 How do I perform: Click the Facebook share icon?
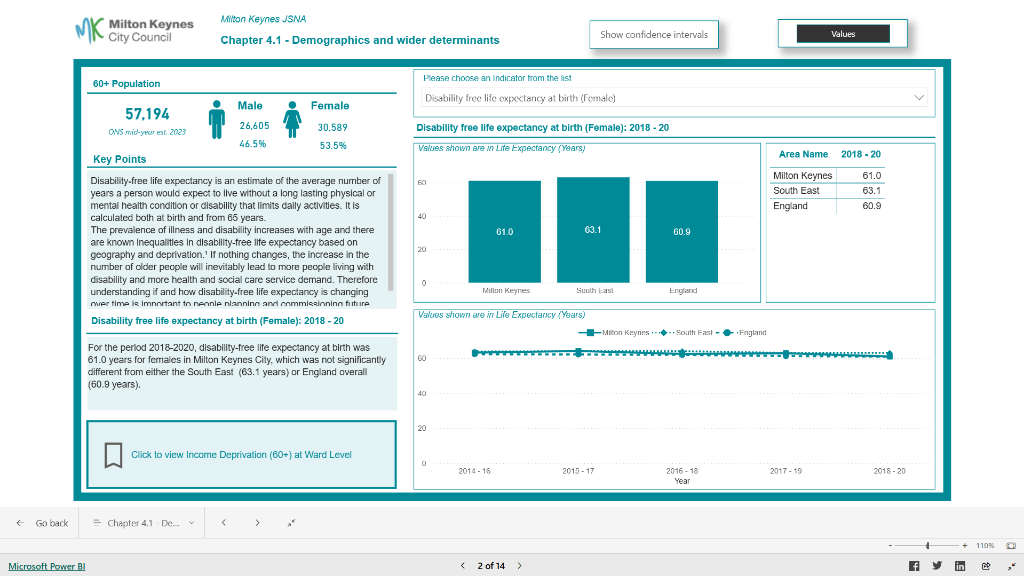click(914, 566)
